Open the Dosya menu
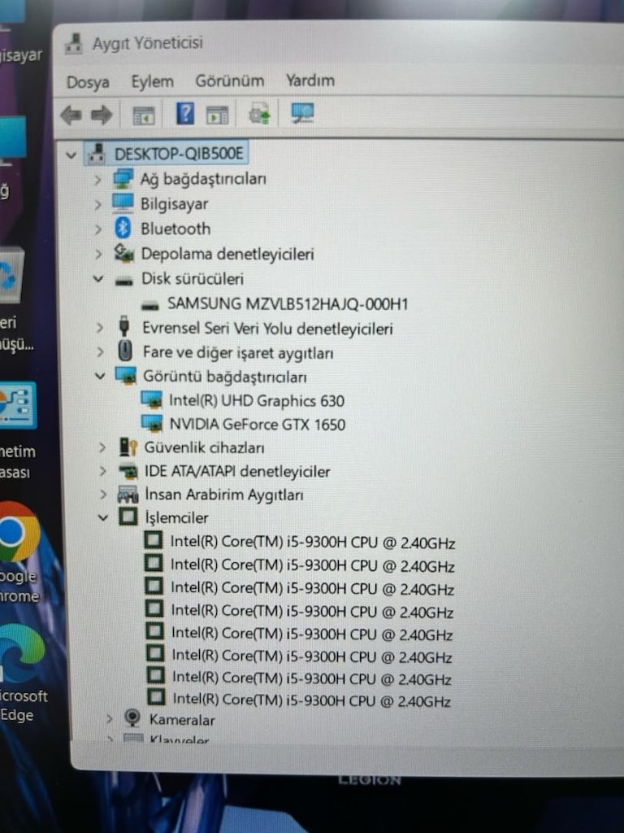624x833 pixels. pyautogui.click(x=88, y=82)
